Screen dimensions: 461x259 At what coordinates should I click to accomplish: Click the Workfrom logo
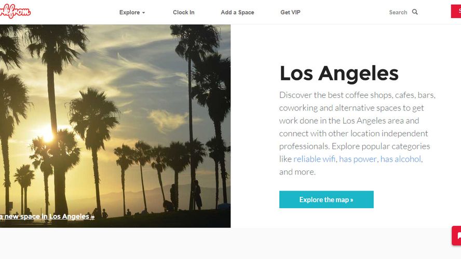click(x=15, y=12)
